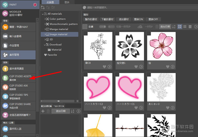Toggle the cloud ON switch in toolbar
This screenshot has width=198, height=137.
click(x=103, y=27)
